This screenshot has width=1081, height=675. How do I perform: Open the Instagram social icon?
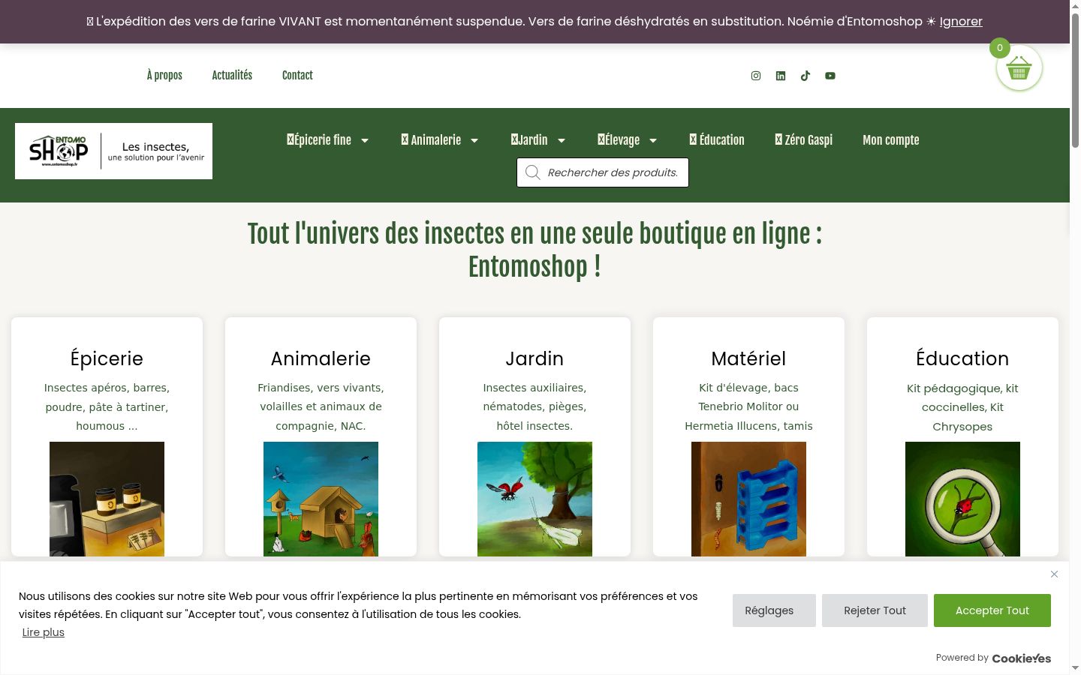coord(756,76)
